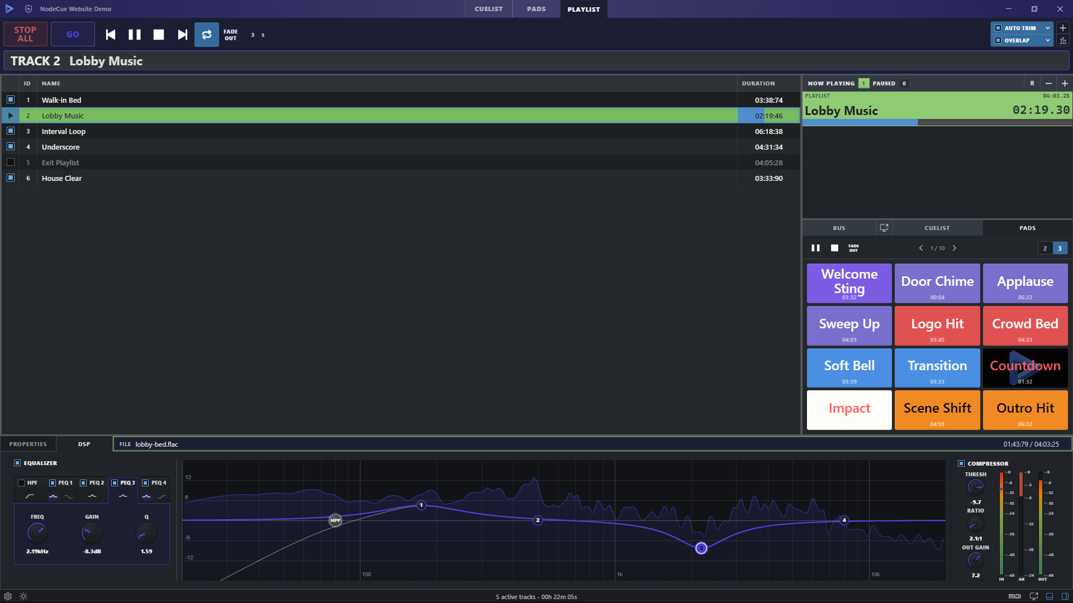Skip to next track in transport
The height and width of the screenshot is (603, 1073).
coord(183,35)
